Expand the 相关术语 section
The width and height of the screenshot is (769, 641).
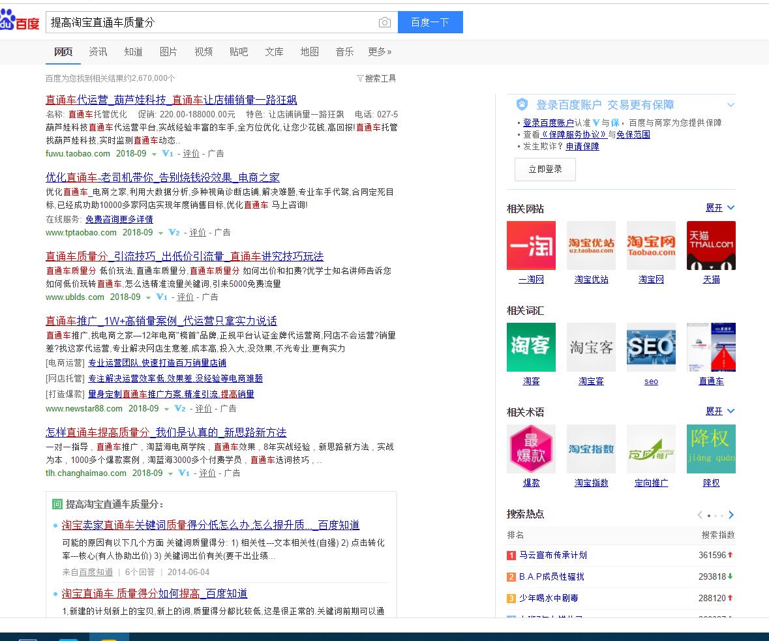[x=719, y=411]
